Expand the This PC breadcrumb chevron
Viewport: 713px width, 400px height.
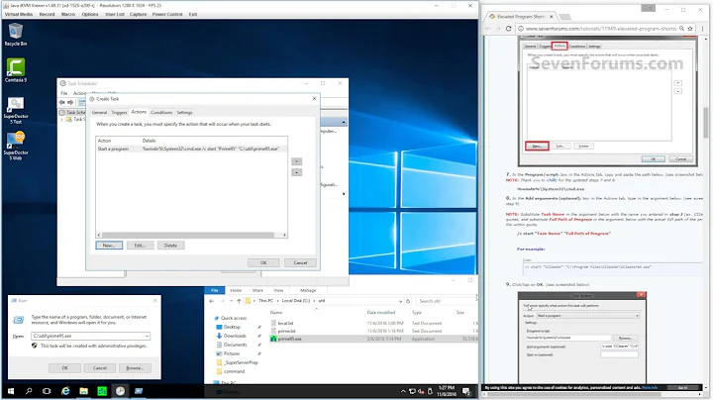pos(277,301)
